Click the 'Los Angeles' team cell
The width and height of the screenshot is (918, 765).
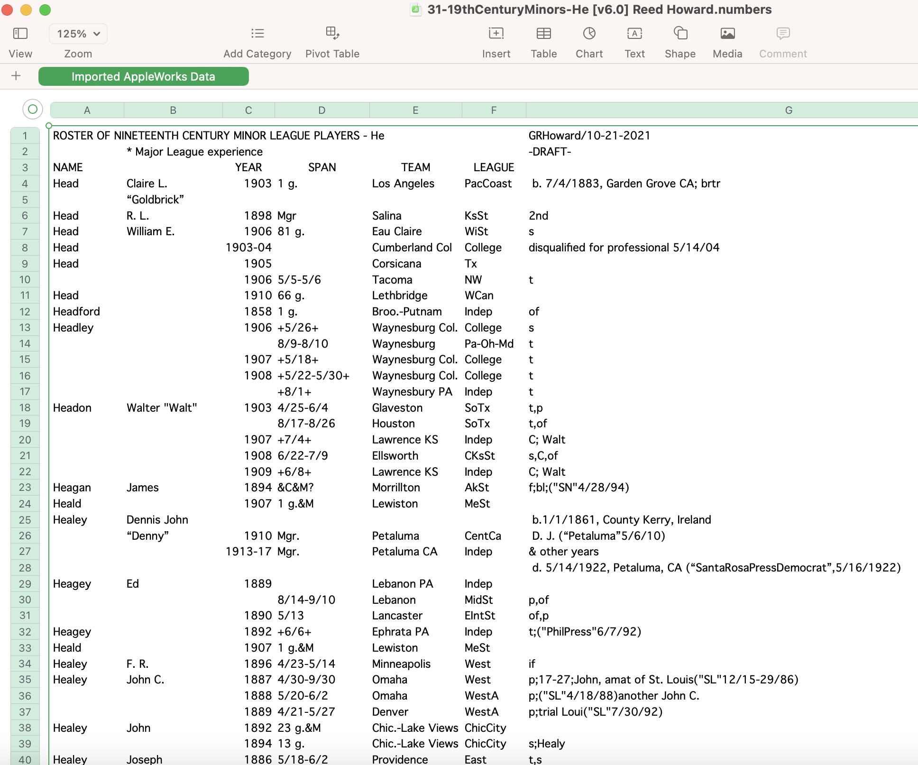(x=403, y=184)
